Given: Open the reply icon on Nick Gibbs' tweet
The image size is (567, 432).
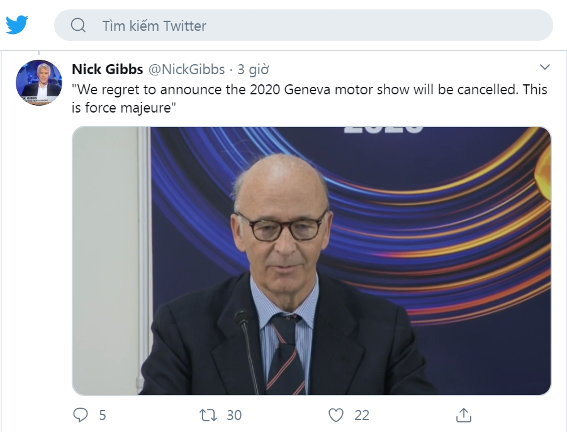Looking at the screenshot, I should coord(81,415).
